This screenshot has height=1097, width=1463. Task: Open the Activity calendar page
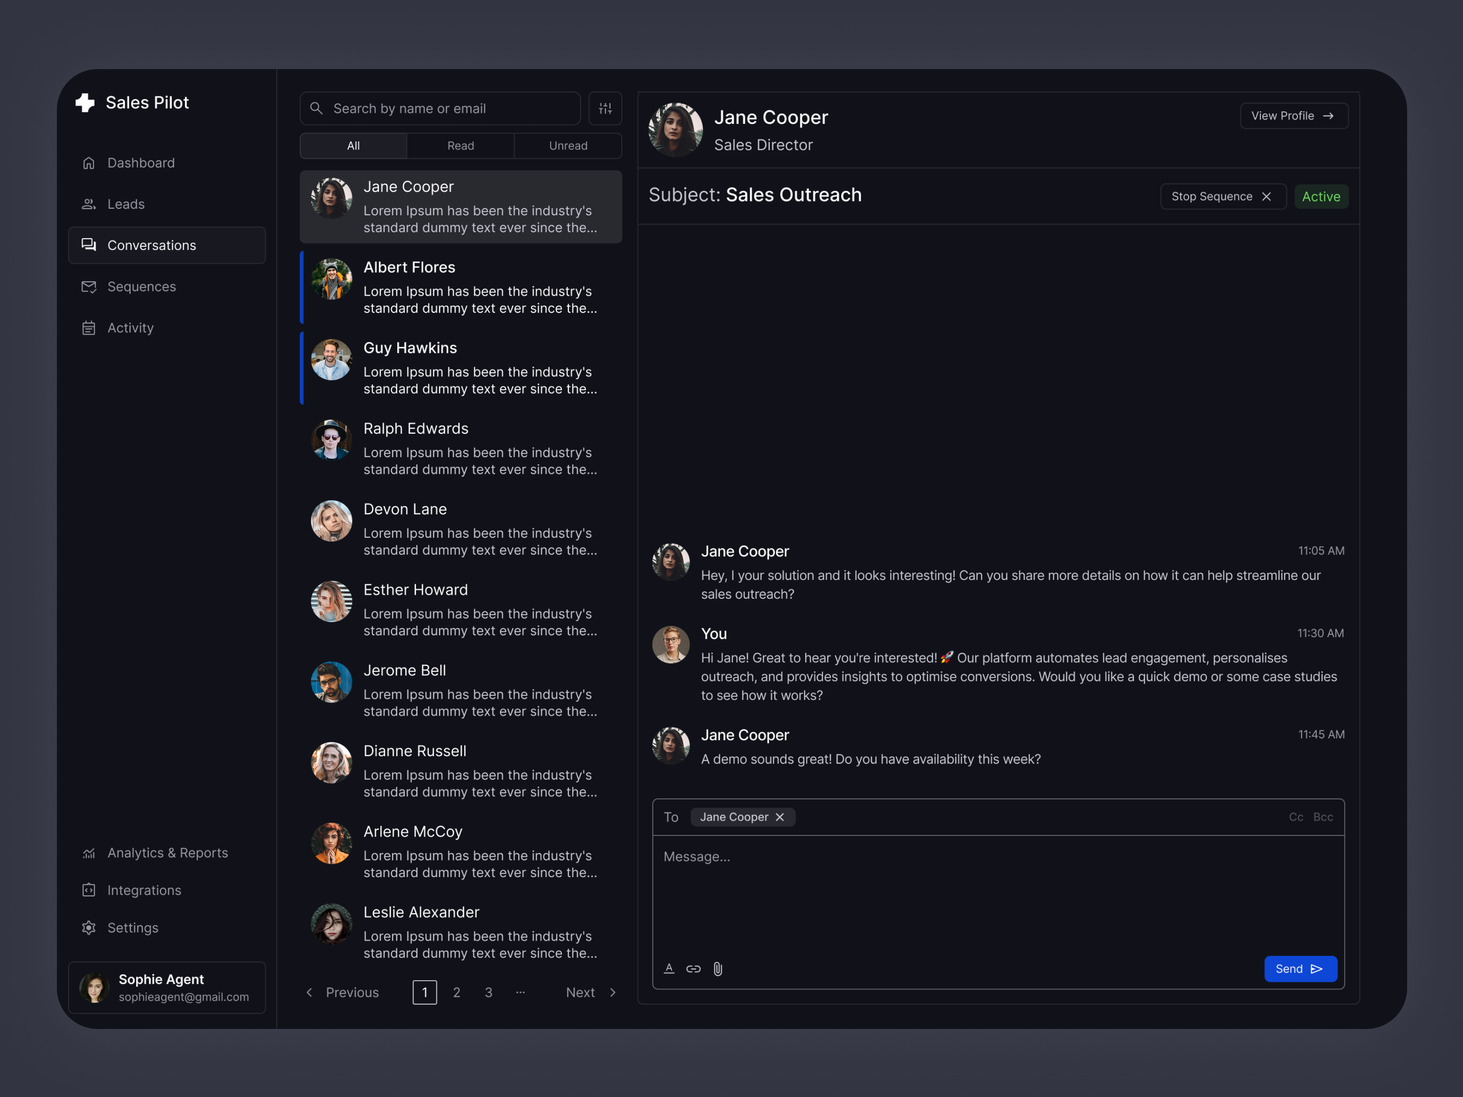click(130, 328)
